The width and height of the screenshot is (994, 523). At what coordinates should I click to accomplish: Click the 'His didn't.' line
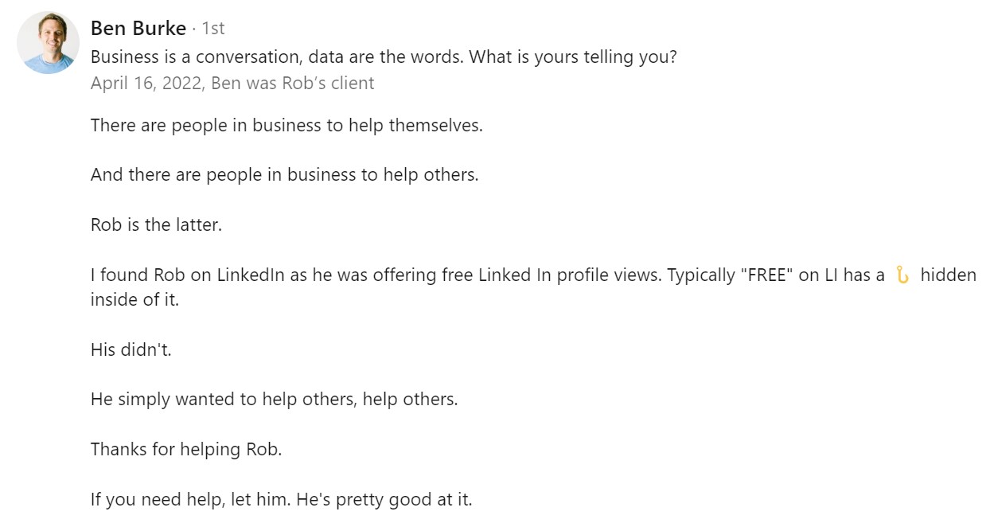(x=131, y=349)
